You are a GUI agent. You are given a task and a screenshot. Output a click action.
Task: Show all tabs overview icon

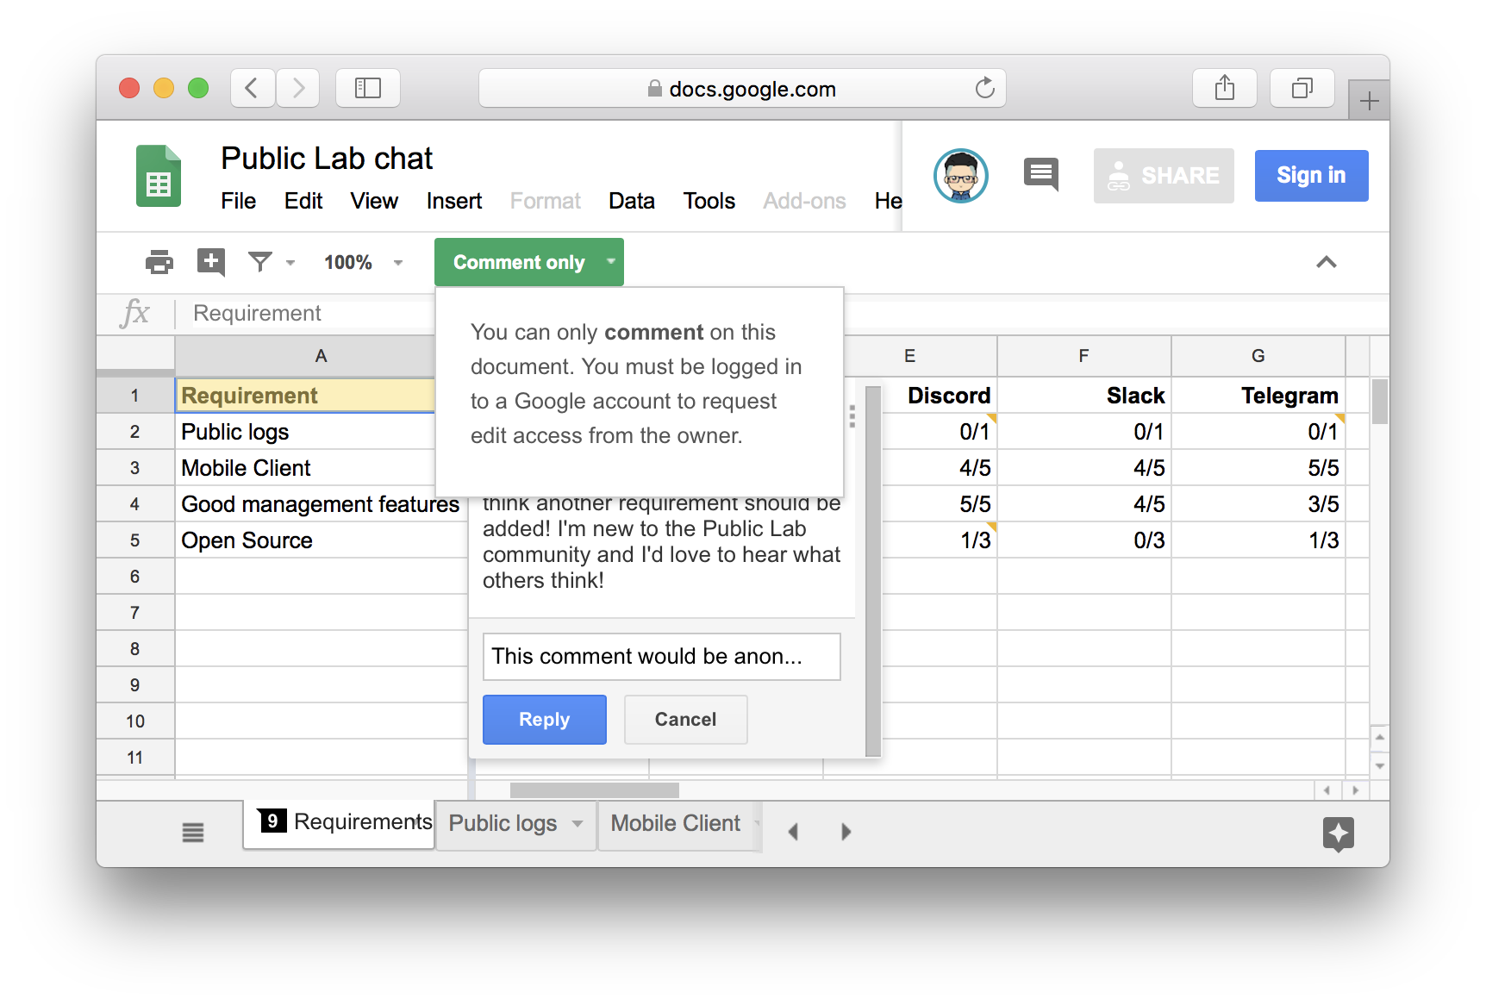pos(1302,88)
